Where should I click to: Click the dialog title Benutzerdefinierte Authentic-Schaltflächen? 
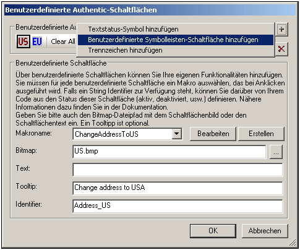[81, 10]
